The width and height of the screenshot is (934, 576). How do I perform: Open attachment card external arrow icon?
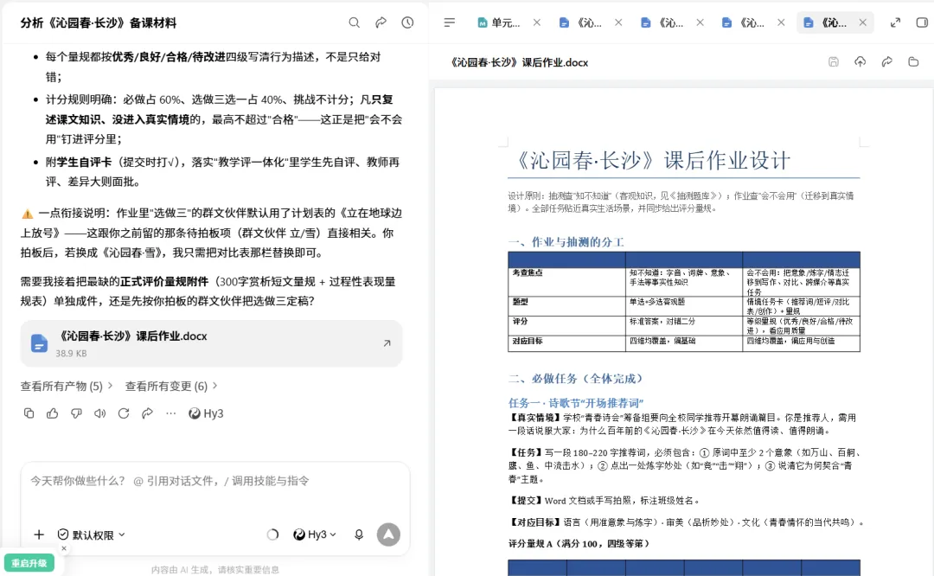(x=387, y=343)
